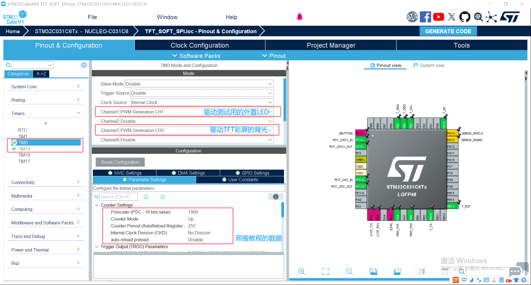Zoom in on the pinout view
The width and height of the screenshot is (531, 285).
[302, 271]
